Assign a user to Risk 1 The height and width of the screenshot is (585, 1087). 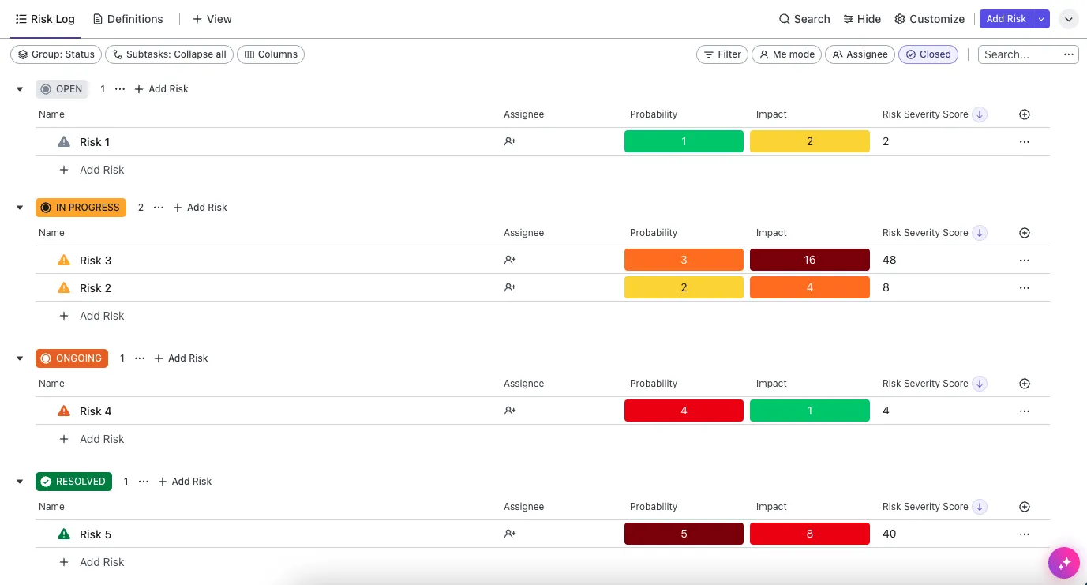[510, 141]
